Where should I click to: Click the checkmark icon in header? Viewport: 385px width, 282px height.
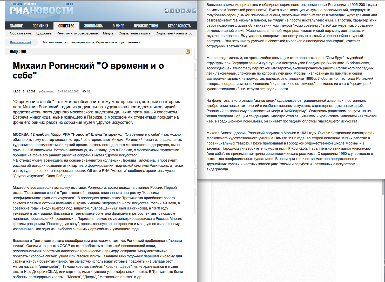pos(194,11)
